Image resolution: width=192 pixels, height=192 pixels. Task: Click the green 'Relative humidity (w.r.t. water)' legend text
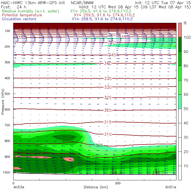[31, 11]
